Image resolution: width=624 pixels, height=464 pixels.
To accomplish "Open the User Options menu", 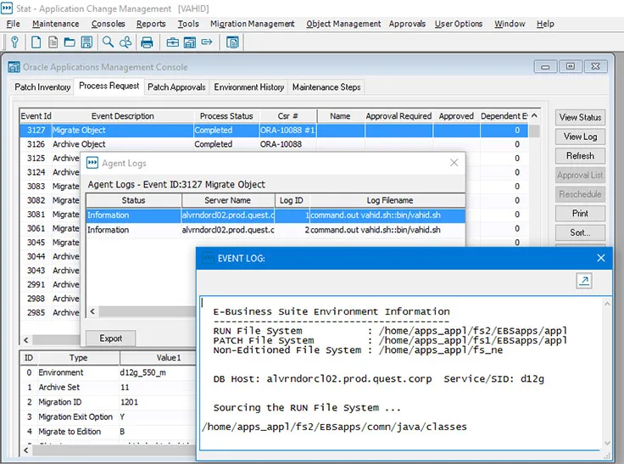I will point(459,24).
